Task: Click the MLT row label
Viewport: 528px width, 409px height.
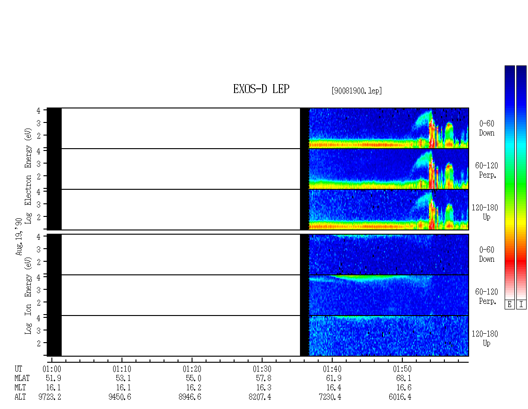Action: [20, 388]
